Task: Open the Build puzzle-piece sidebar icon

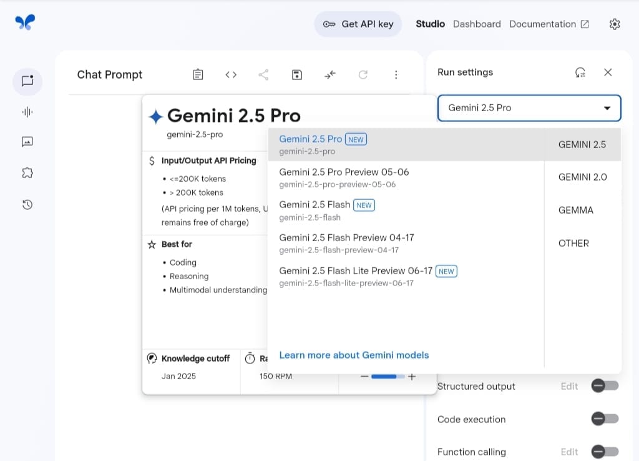Action: (x=27, y=173)
